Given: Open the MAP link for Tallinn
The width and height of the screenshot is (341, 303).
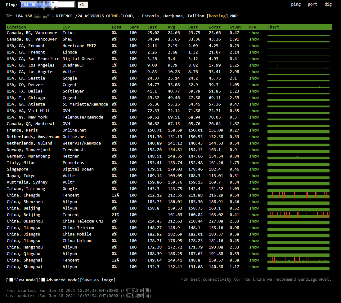Looking at the screenshot, I should [x=234, y=16].
